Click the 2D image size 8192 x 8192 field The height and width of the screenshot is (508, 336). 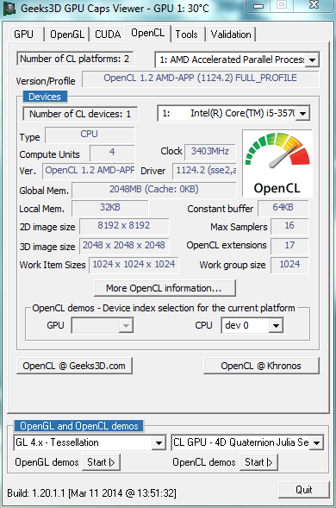coord(124,226)
